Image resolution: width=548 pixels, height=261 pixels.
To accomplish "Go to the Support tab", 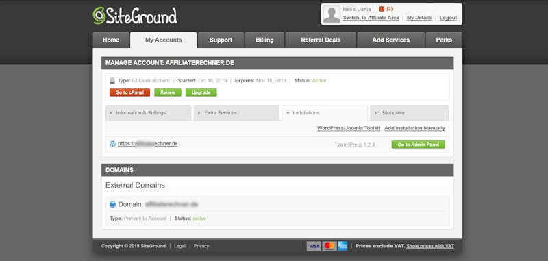I will pyautogui.click(x=221, y=40).
